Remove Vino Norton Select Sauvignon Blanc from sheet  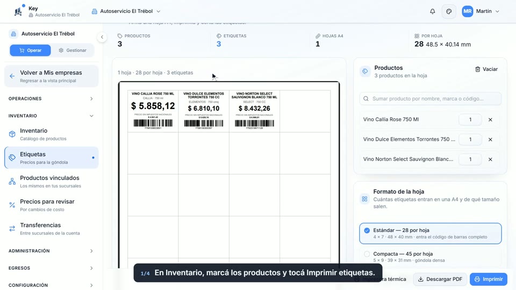click(490, 159)
